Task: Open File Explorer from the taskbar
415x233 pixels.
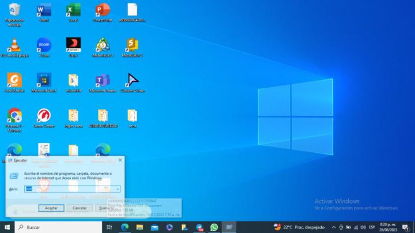Action: (x=139, y=227)
